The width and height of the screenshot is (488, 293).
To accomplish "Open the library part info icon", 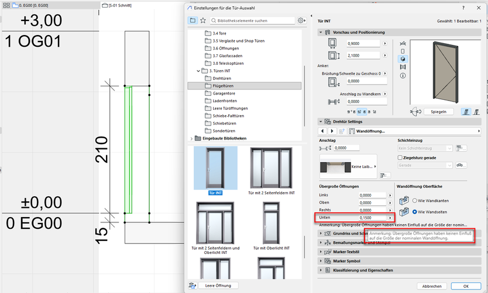I will tap(403, 76).
